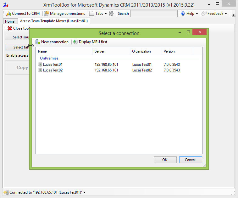The height and width of the screenshot is (198, 238).
Task: Maximize the Select a connection dialog
Action: (x=188, y=32)
